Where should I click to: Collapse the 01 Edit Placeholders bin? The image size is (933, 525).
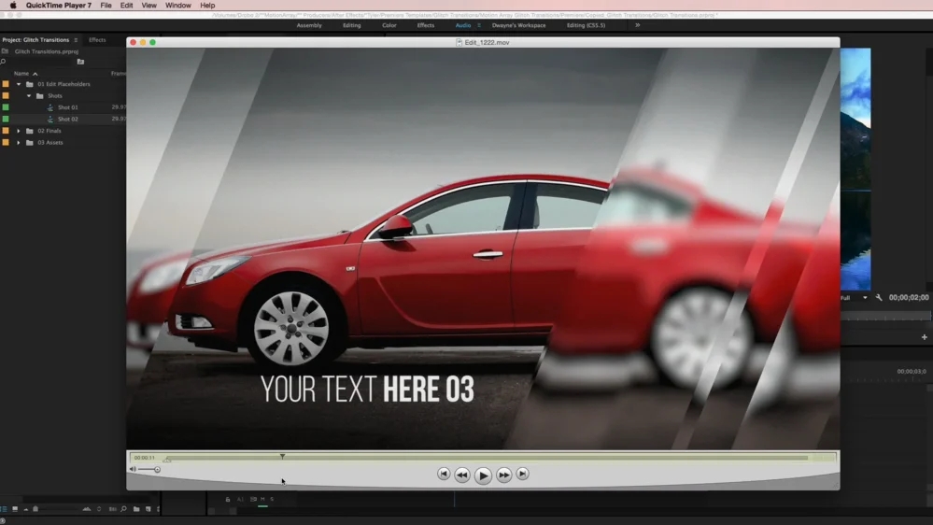point(19,84)
